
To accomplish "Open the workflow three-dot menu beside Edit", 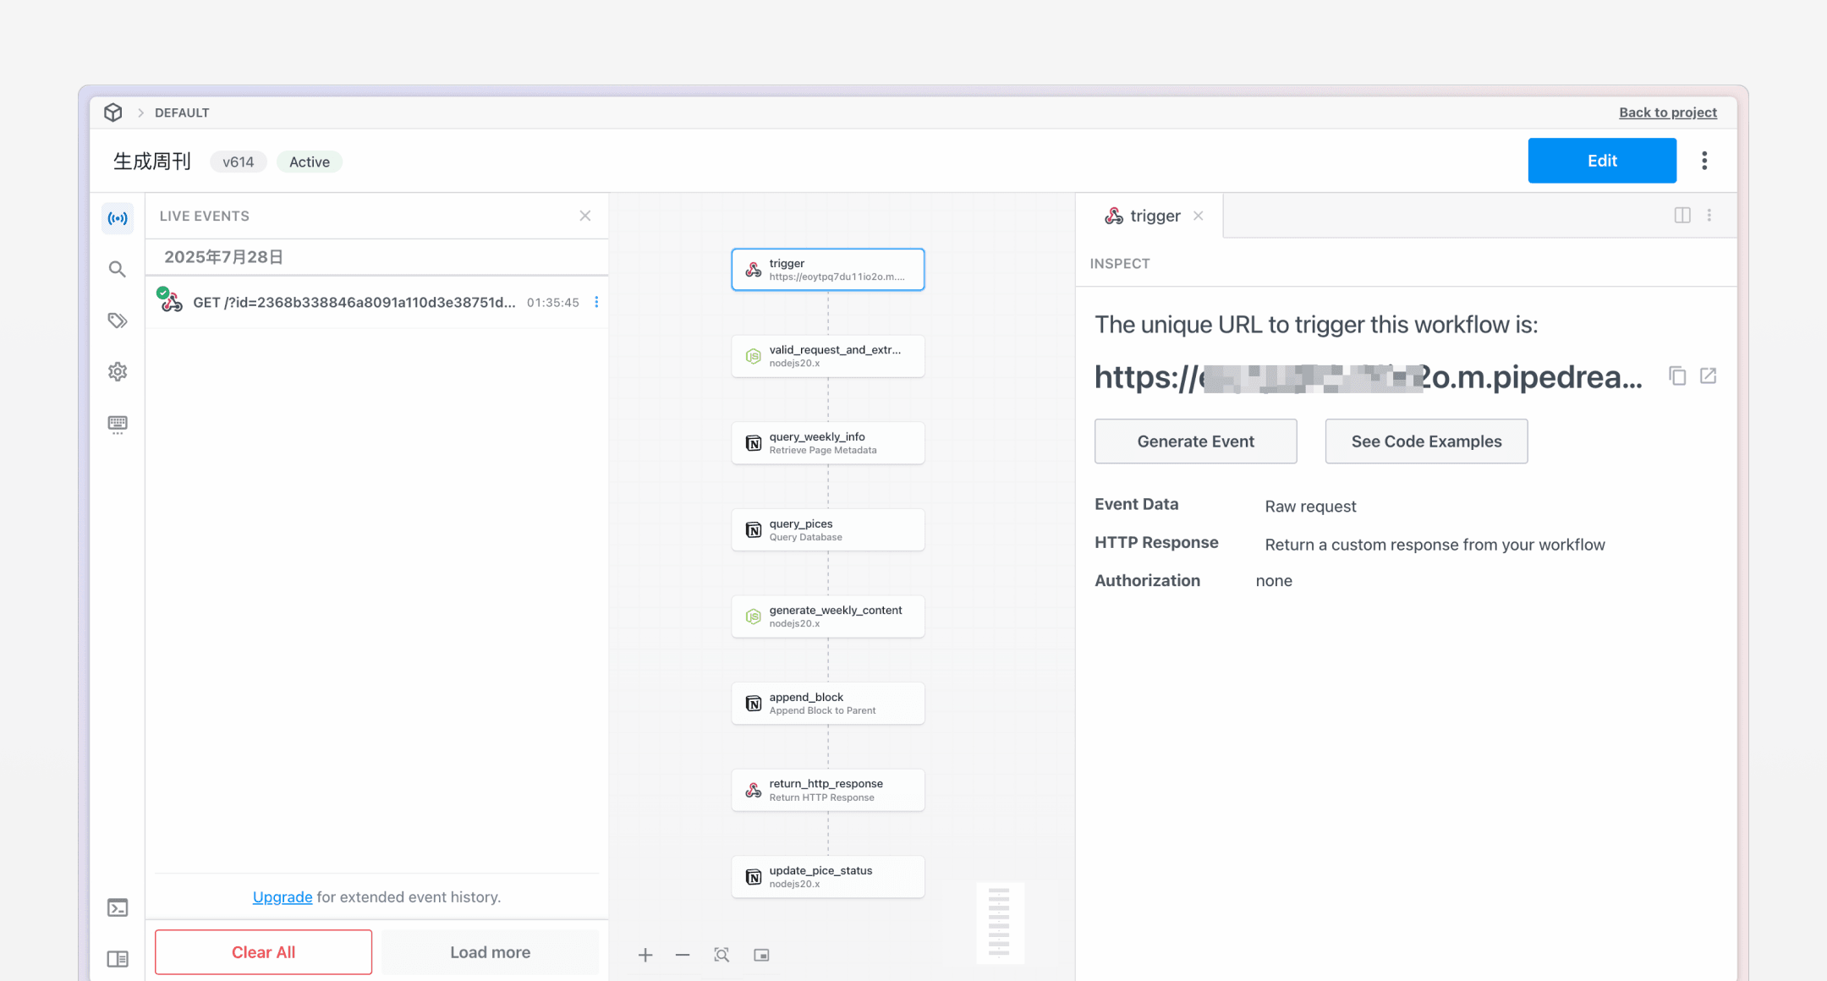I will (1704, 161).
